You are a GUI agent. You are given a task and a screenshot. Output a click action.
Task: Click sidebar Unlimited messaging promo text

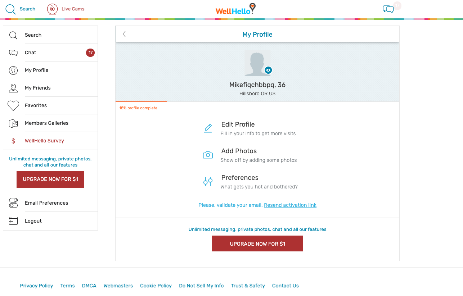50,162
